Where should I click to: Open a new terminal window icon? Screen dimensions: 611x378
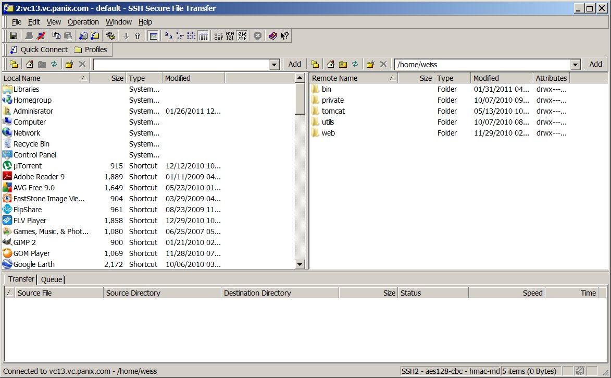pyautogui.click(x=83, y=36)
